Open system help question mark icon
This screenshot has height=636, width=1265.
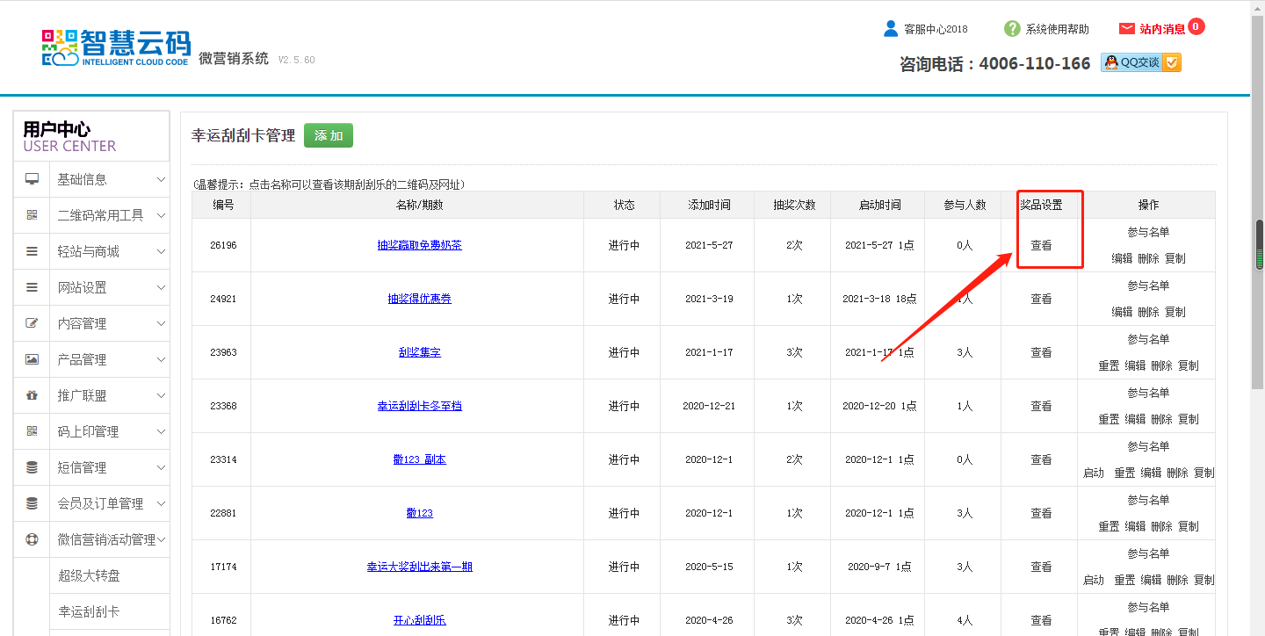pyautogui.click(x=1012, y=29)
